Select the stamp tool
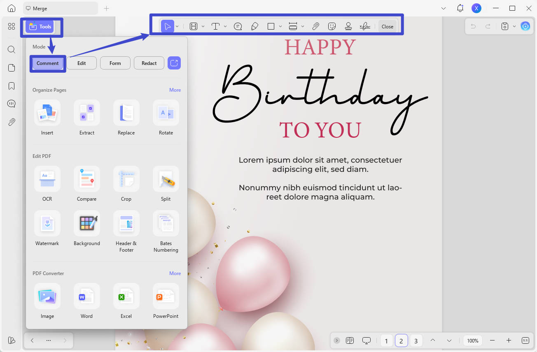 [x=348, y=26]
